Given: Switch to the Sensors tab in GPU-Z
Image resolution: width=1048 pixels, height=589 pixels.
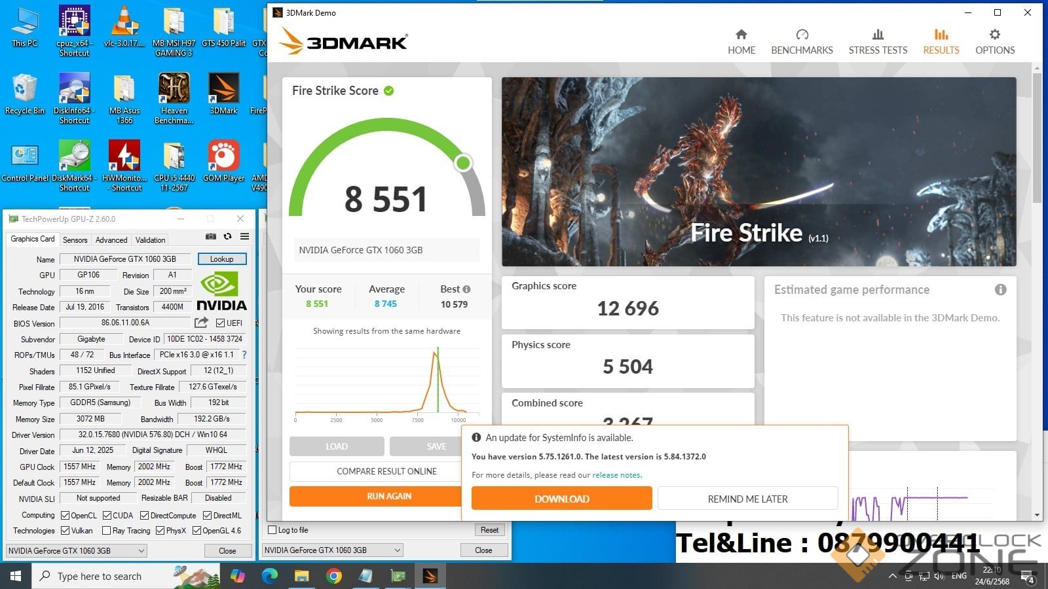Looking at the screenshot, I should pos(75,240).
